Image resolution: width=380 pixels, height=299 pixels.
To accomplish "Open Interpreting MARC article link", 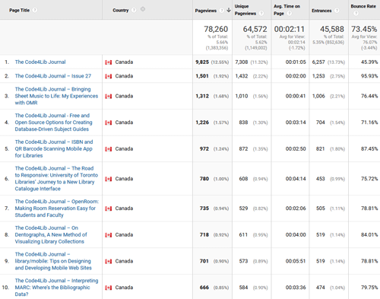I will click(x=56, y=288).
